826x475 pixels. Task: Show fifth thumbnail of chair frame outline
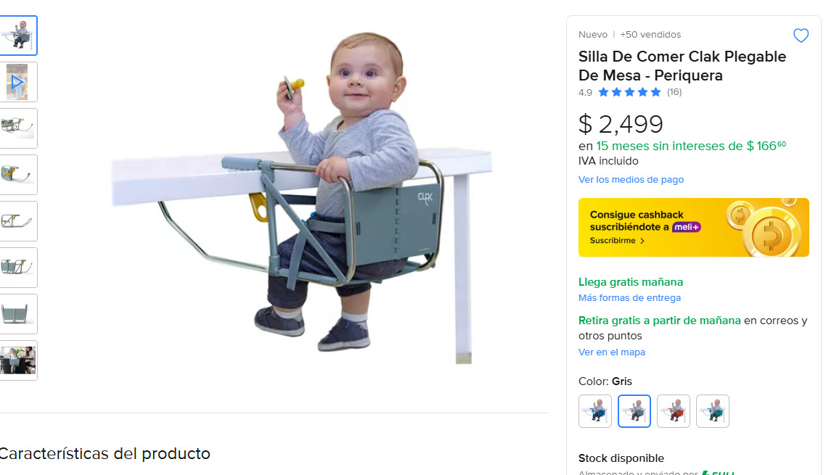[x=18, y=221]
